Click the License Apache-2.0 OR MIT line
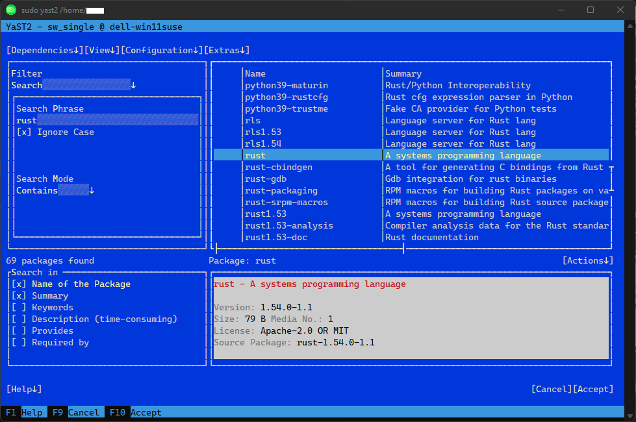Viewport: 636px width, 422px height. tap(281, 331)
